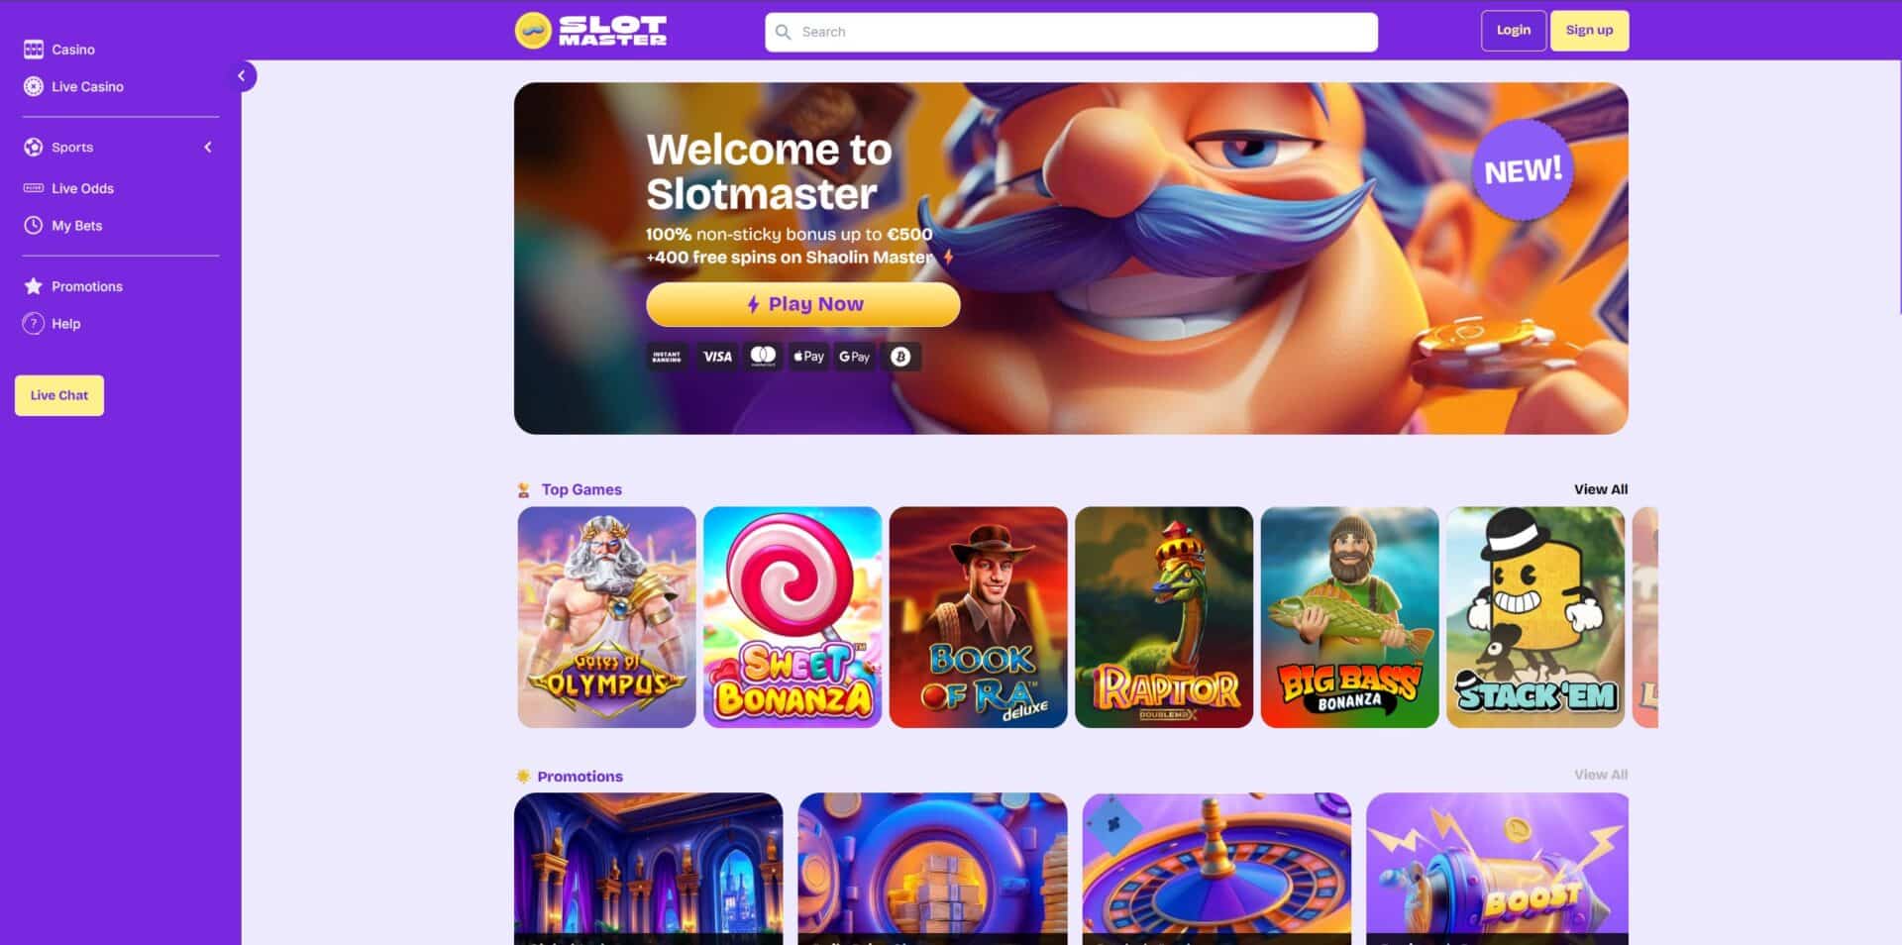Collapse the sidebar with the arrow button
The height and width of the screenshot is (945, 1902).
click(242, 76)
